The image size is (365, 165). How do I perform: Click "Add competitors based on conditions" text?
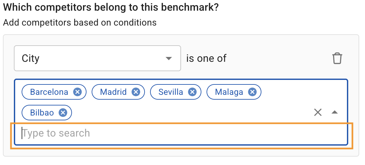tap(80, 23)
